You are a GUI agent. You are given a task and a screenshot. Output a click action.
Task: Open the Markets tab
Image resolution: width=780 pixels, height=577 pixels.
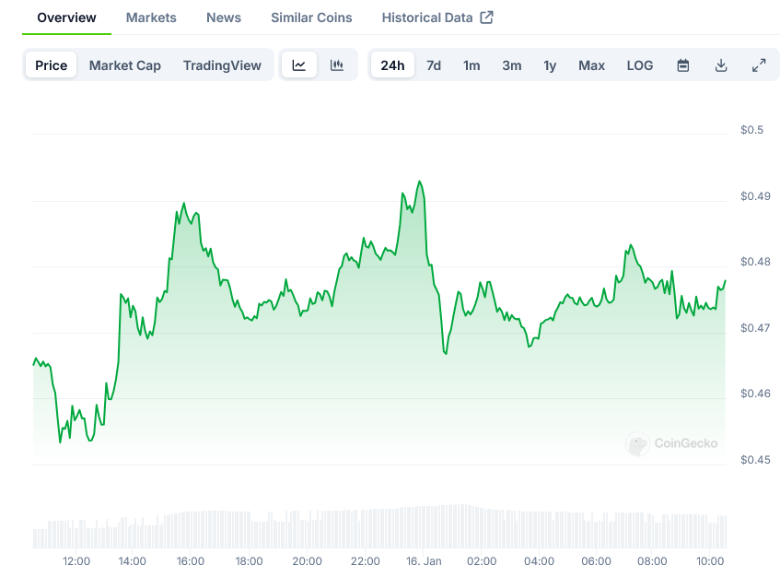(151, 18)
